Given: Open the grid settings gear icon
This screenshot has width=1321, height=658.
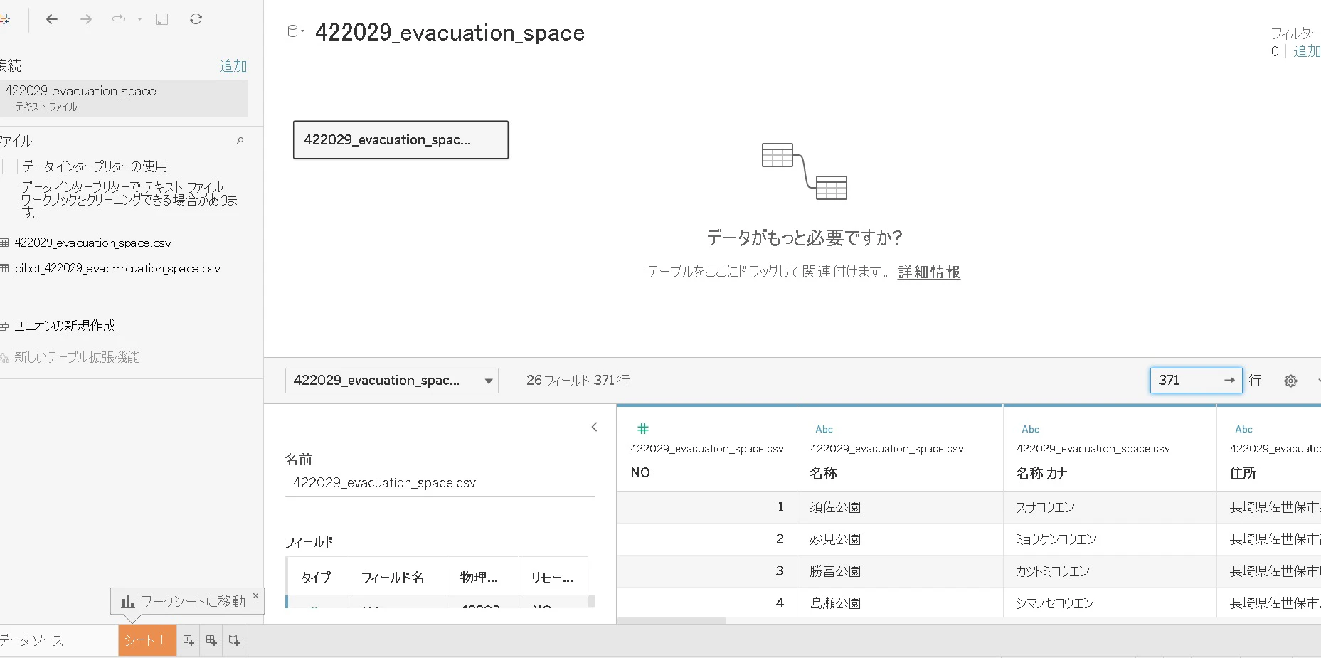Looking at the screenshot, I should pyautogui.click(x=1290, y=381).
